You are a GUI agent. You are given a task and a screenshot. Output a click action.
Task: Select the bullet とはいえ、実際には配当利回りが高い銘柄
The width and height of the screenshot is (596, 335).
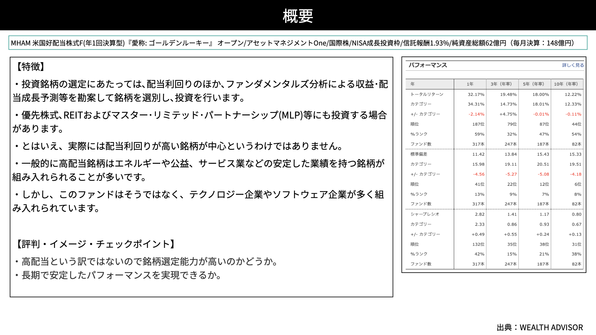[178, 146]
